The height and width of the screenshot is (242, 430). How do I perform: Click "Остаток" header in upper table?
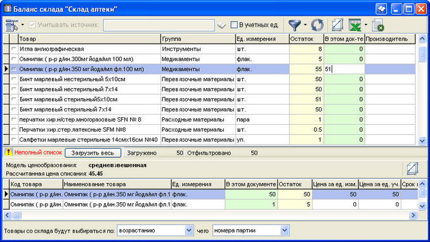coord(306,39)
